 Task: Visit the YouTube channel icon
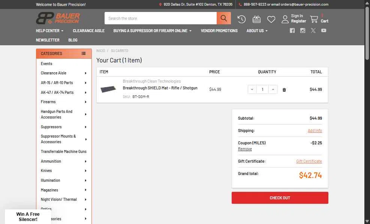click(x=324, y=30)
